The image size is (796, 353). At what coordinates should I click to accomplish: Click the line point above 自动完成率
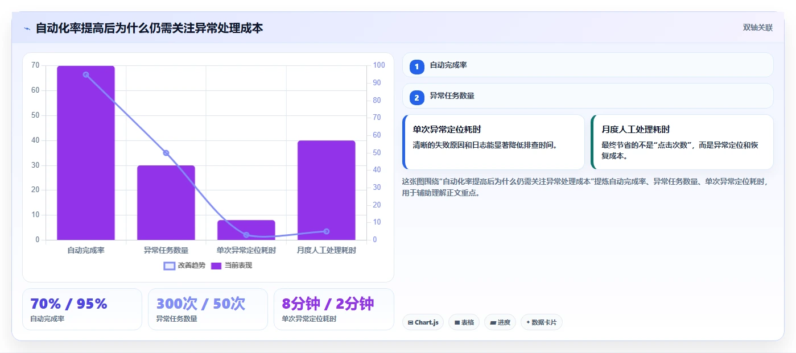pos(86,74)
